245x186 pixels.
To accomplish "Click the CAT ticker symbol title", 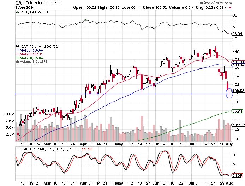I will pos(20,3).
